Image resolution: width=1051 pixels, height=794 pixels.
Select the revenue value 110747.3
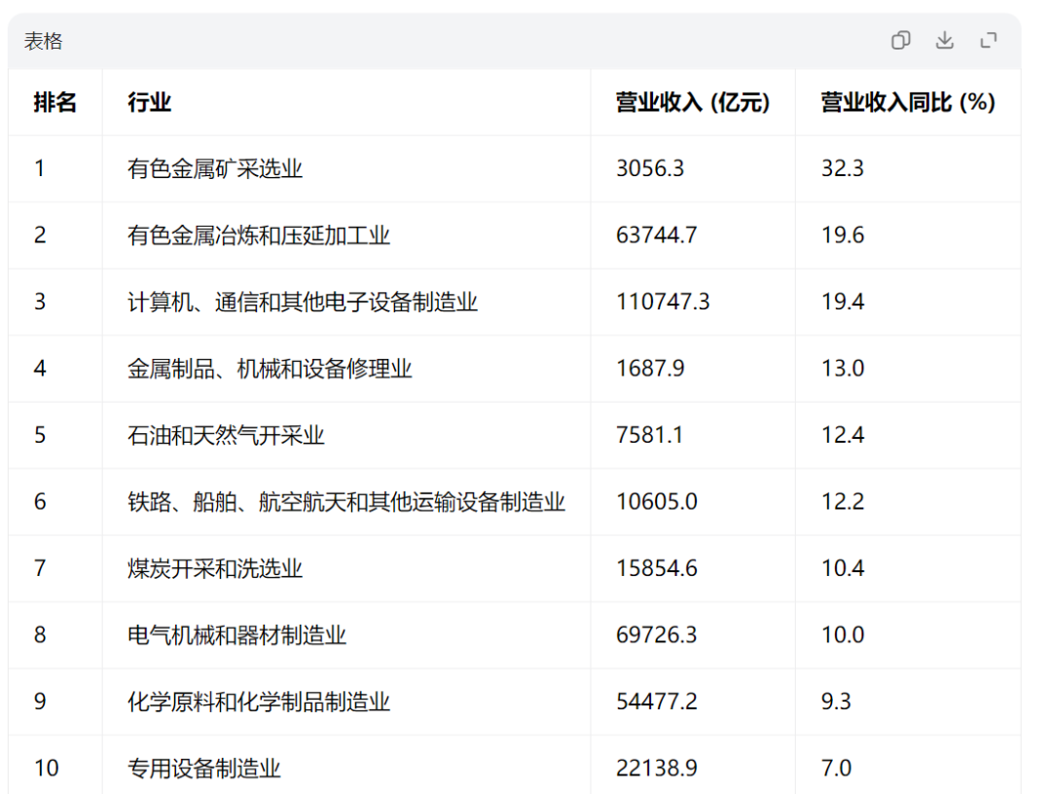663,302
